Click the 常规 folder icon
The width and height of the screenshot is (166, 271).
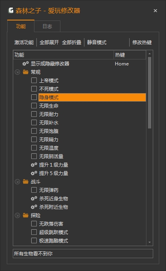coord(26,72)
